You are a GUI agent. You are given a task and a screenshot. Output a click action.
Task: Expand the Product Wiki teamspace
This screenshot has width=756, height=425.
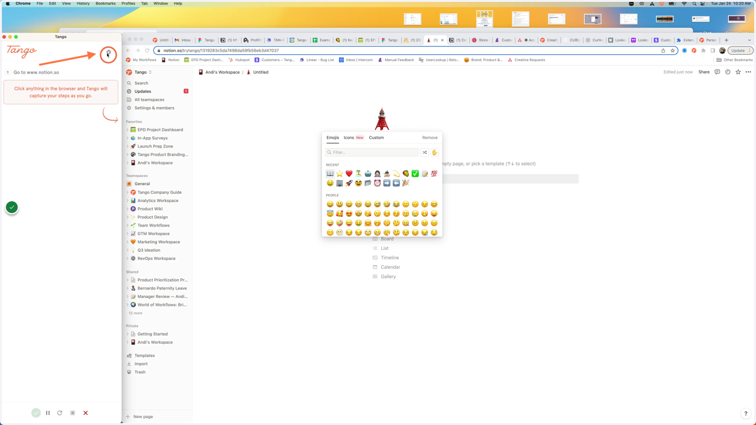click(127, 208)
